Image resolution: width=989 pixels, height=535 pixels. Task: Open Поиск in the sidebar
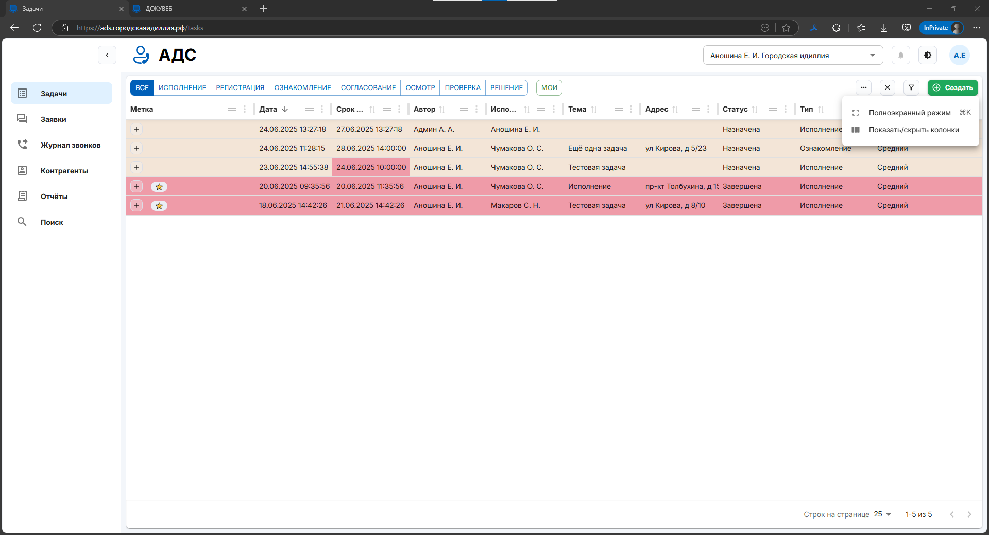click(52, 222)
